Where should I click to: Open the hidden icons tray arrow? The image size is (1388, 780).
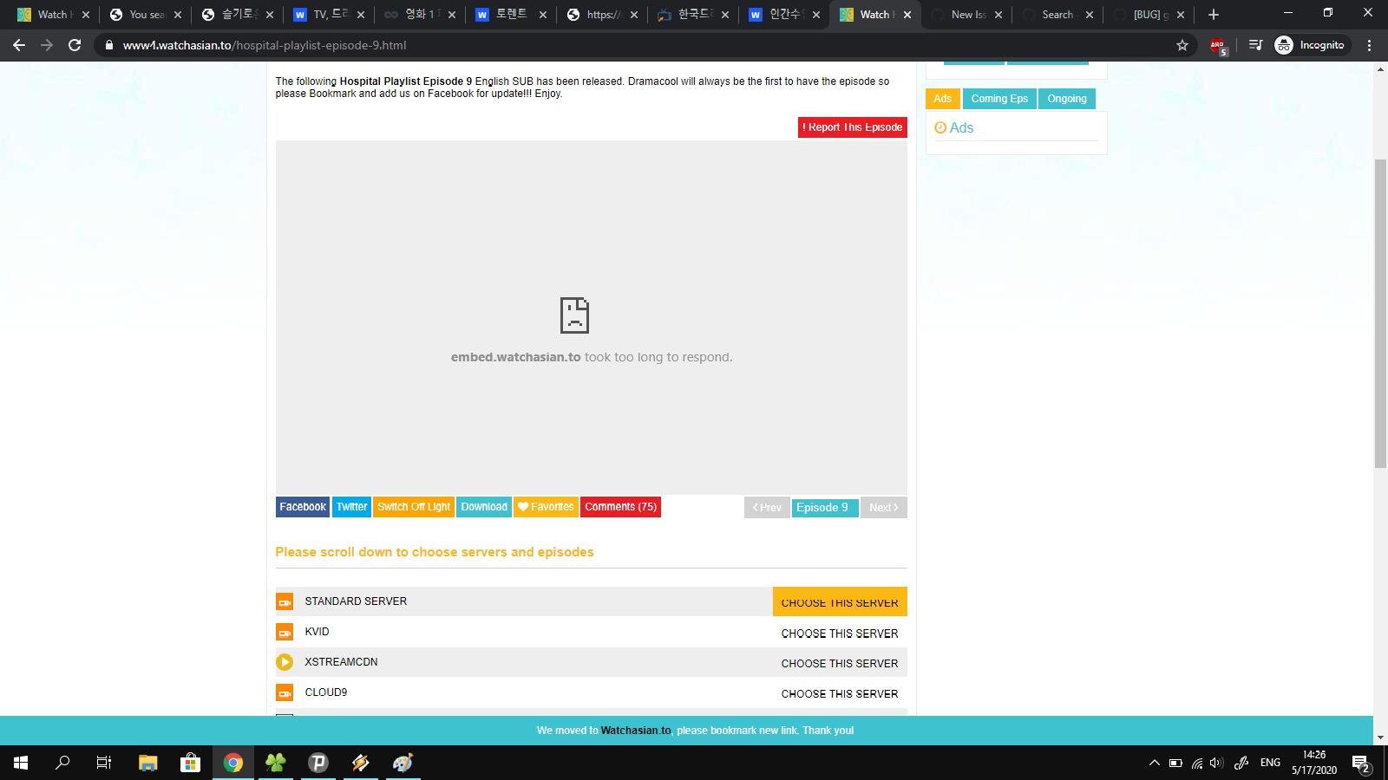[x=1154, y=763]
